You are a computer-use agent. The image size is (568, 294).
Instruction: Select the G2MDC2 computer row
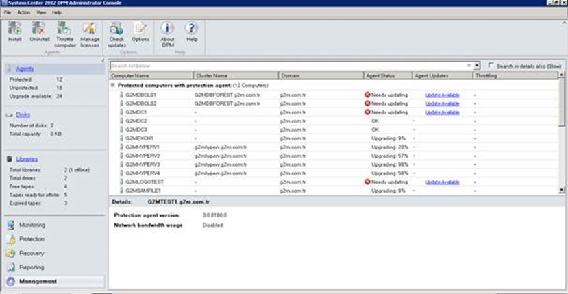click(334, 121)
